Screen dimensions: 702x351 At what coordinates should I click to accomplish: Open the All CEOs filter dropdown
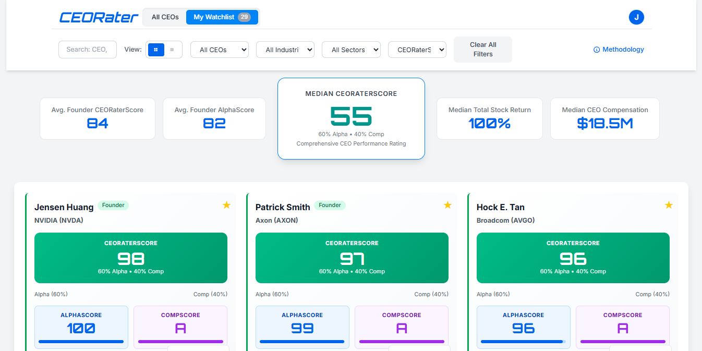click(x=220, y=50)
